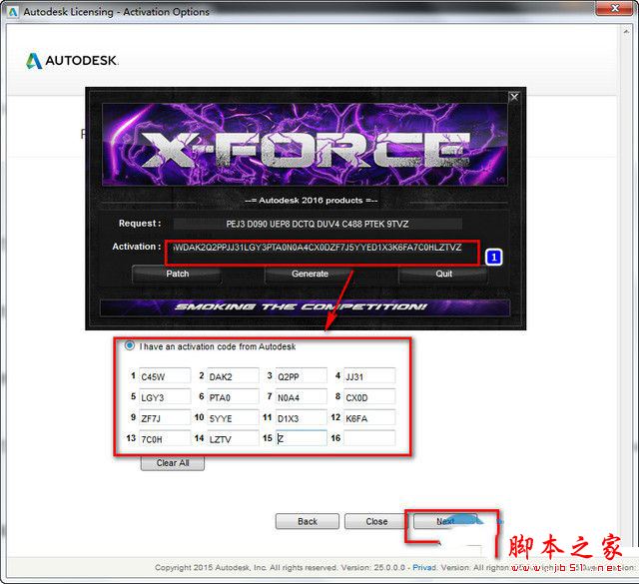This screenshot has height=584, width=639.
Task: Click activation field 8 containing CX0D
Action: pyautogui.click(x=369, y=396)
